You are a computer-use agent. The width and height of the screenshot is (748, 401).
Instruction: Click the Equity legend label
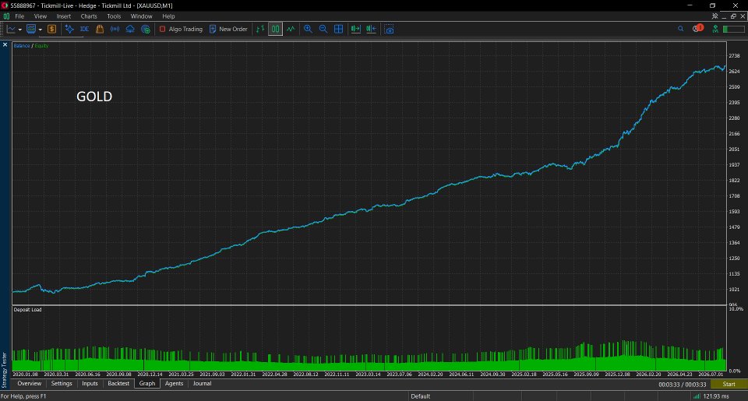pyautogui.click(x=41, y=46)
